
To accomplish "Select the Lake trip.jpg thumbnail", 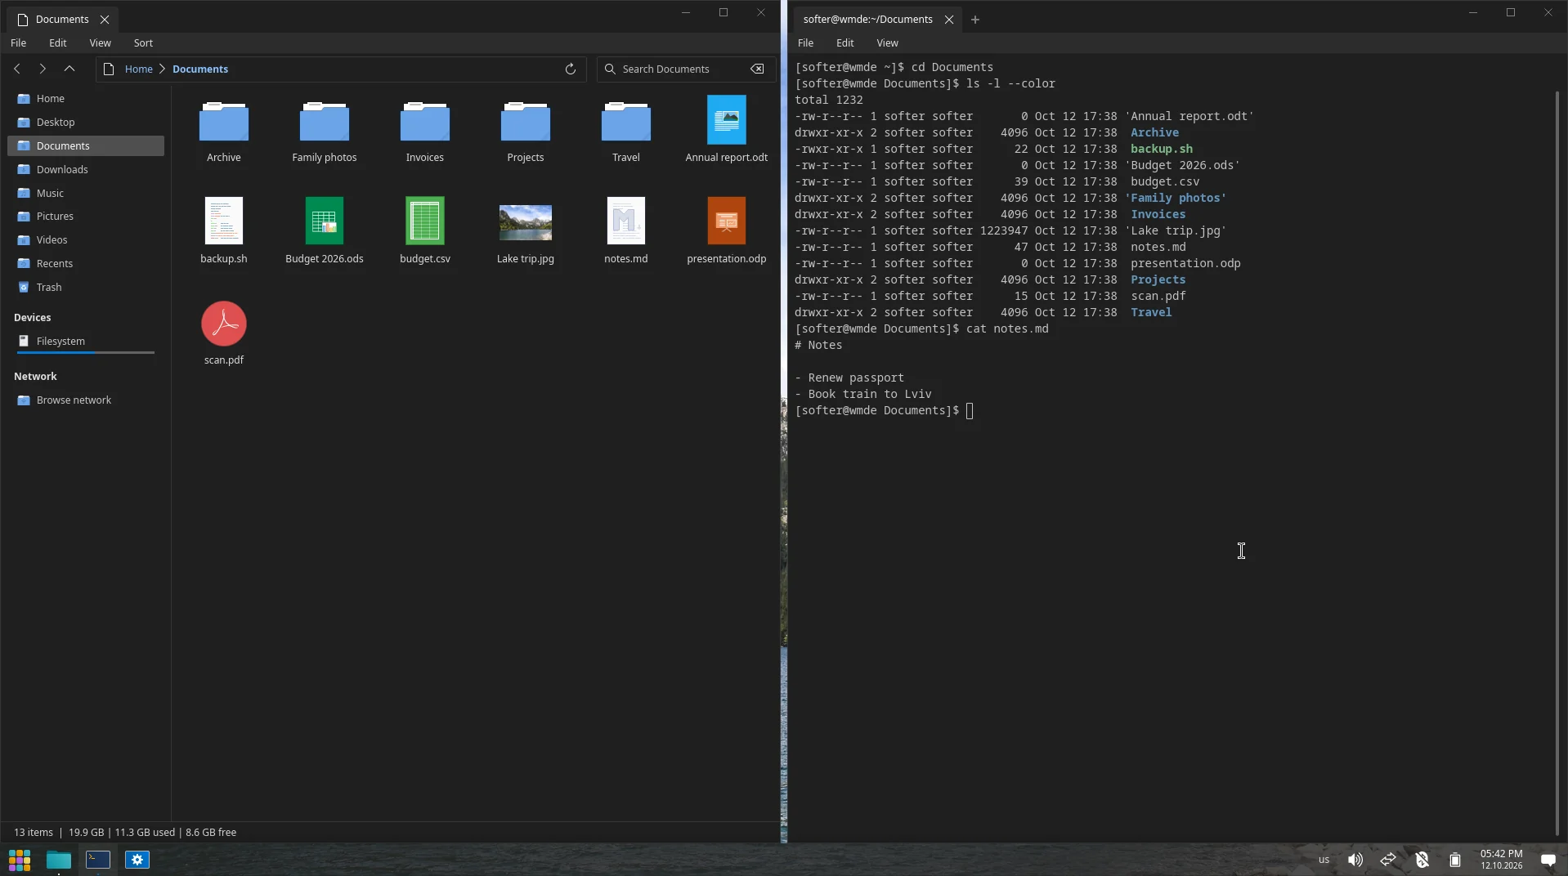I will [x=526, y=222].
